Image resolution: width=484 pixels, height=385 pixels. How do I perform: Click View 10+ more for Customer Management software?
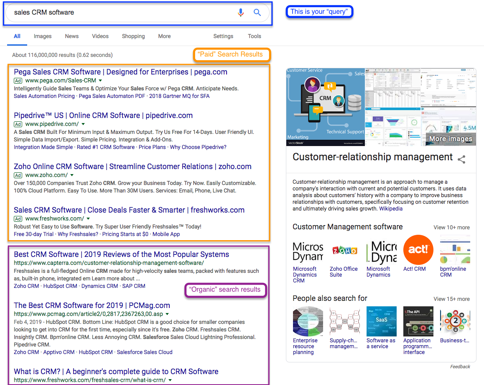[451, 227]
